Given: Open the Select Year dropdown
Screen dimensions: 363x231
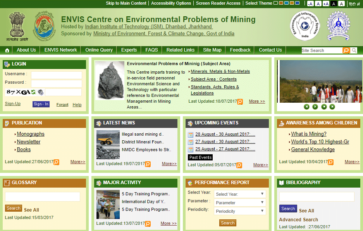Looking at the screenshot, I should coord(240,194).
